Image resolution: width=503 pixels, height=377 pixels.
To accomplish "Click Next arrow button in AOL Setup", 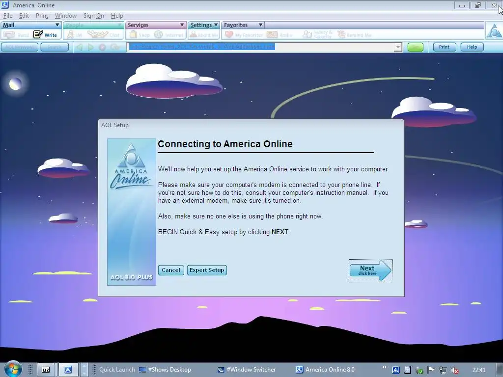I will click(x=370, y=270).
